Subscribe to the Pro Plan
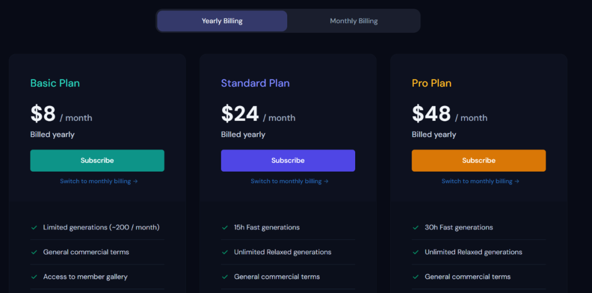Image resolution: width=592 pixels, height=293 pixels. click(479, 161)
